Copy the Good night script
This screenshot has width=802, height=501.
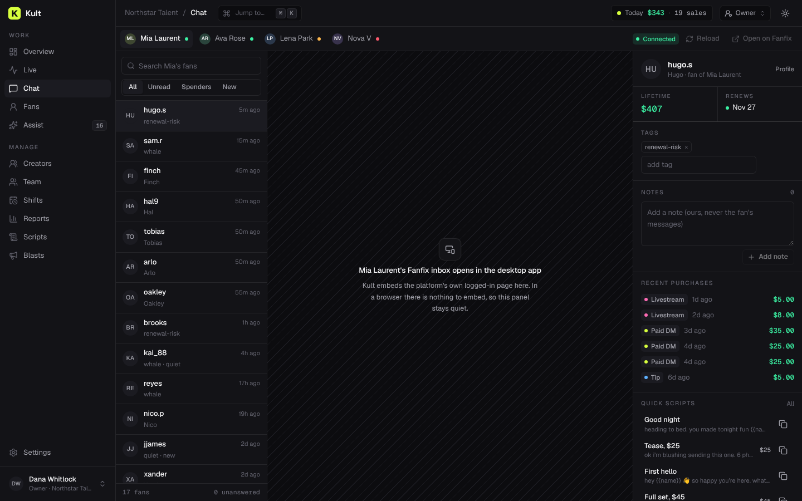point(783,424)
